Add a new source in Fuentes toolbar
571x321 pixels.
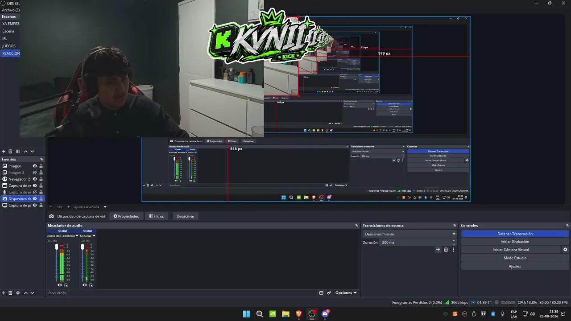pyautogui.click(x=4, y=293)
